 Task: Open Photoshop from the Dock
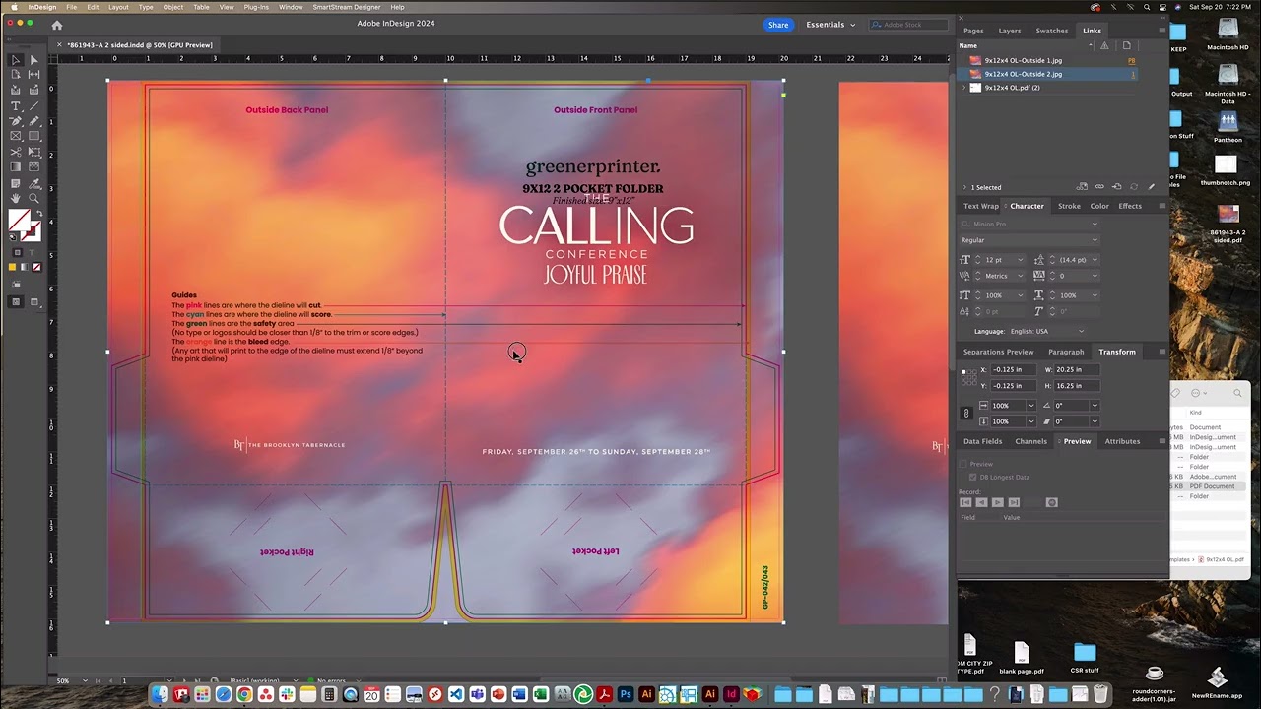(x=625, y=694)
